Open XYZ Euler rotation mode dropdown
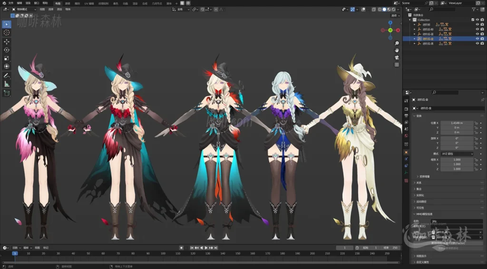This screenshot has width=487, height=269. pyautogui.click(x=457, y=154)
